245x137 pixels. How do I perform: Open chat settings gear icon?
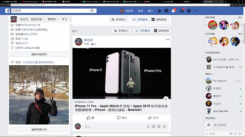[231, 134]
